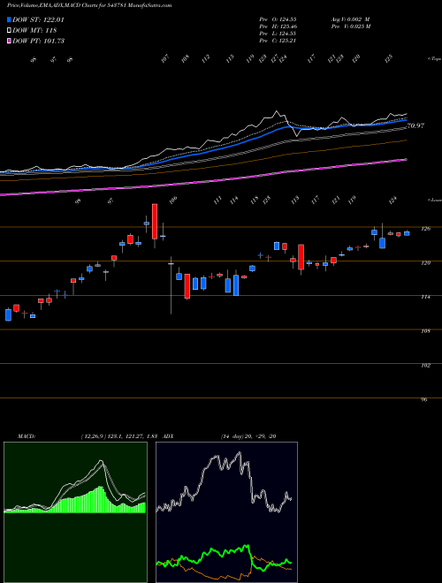Click the chart title mentioning MunafaSutra.com
Viewport: 442px width, 583px height.
click(89, 5)
